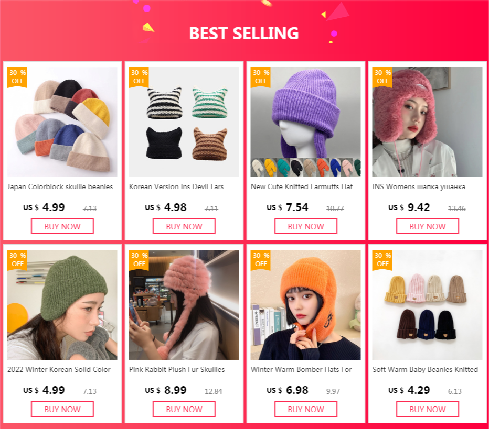Click the BEST SELLING banner heading
489x429 pixels.
(244, 33)
